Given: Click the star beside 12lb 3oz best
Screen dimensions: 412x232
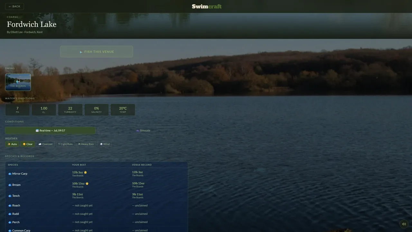Looking at the screenshot, I should point(85,172).
